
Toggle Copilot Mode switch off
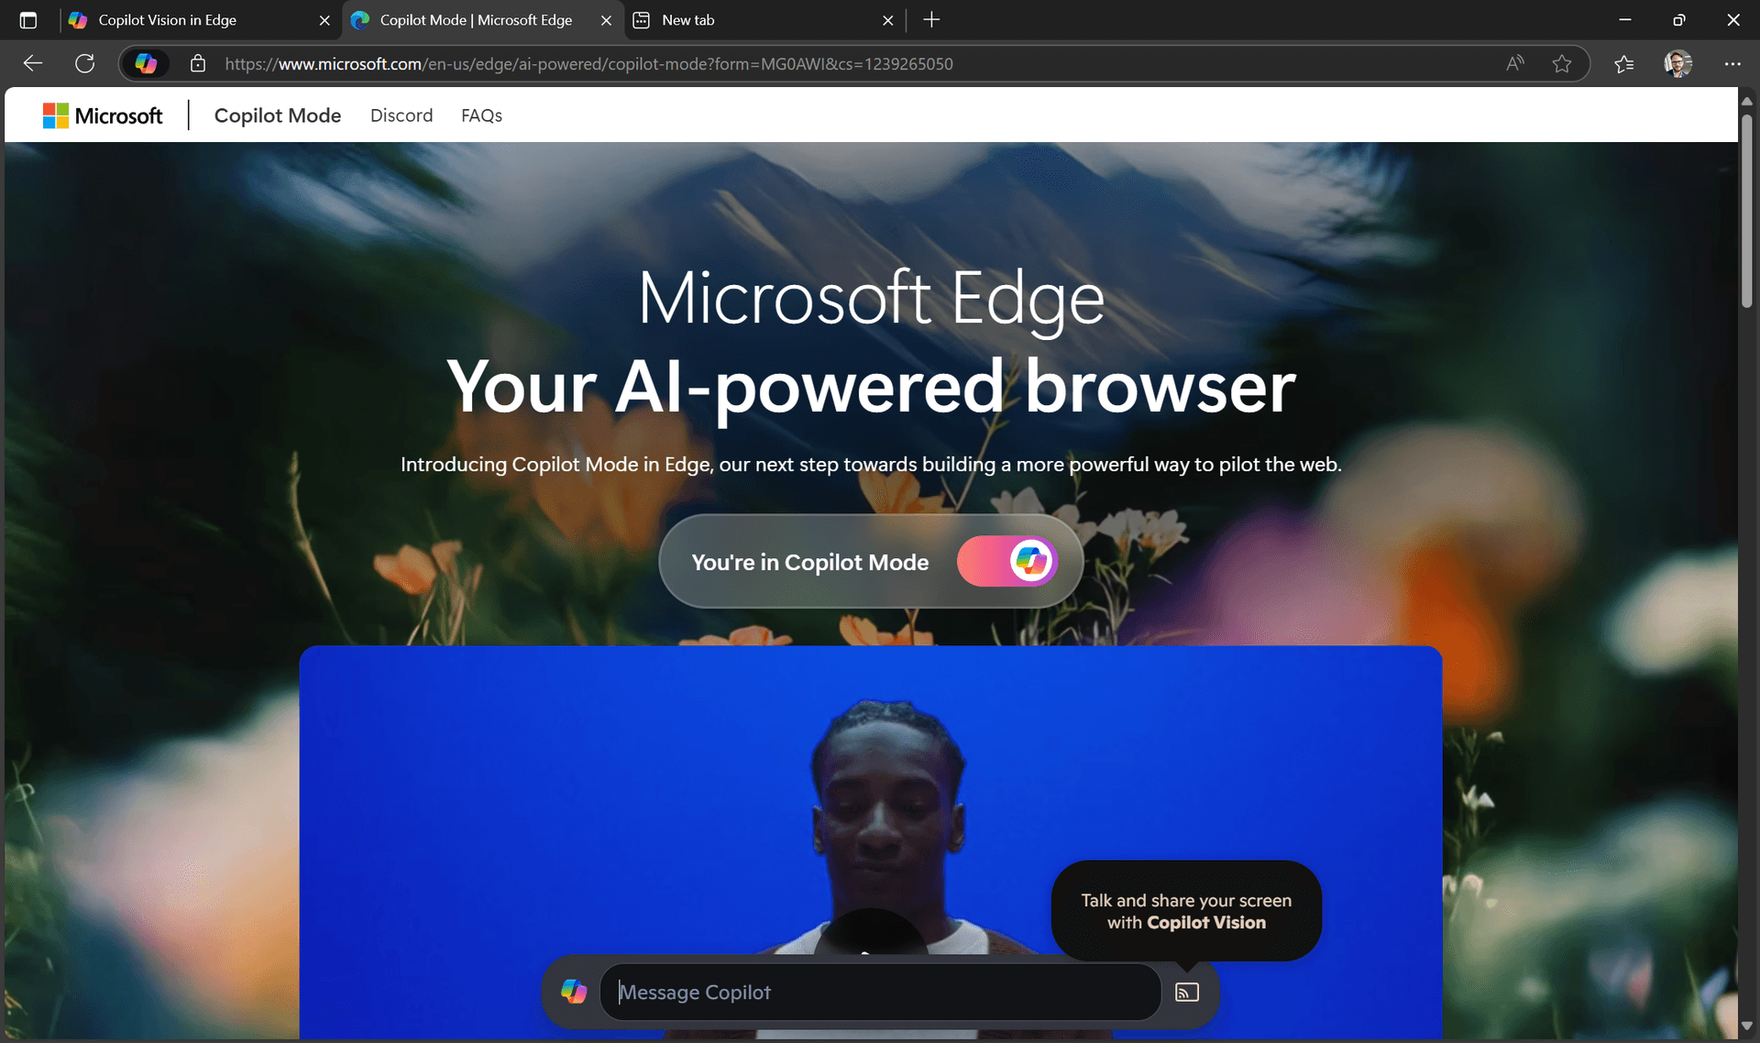(1006, 561)
